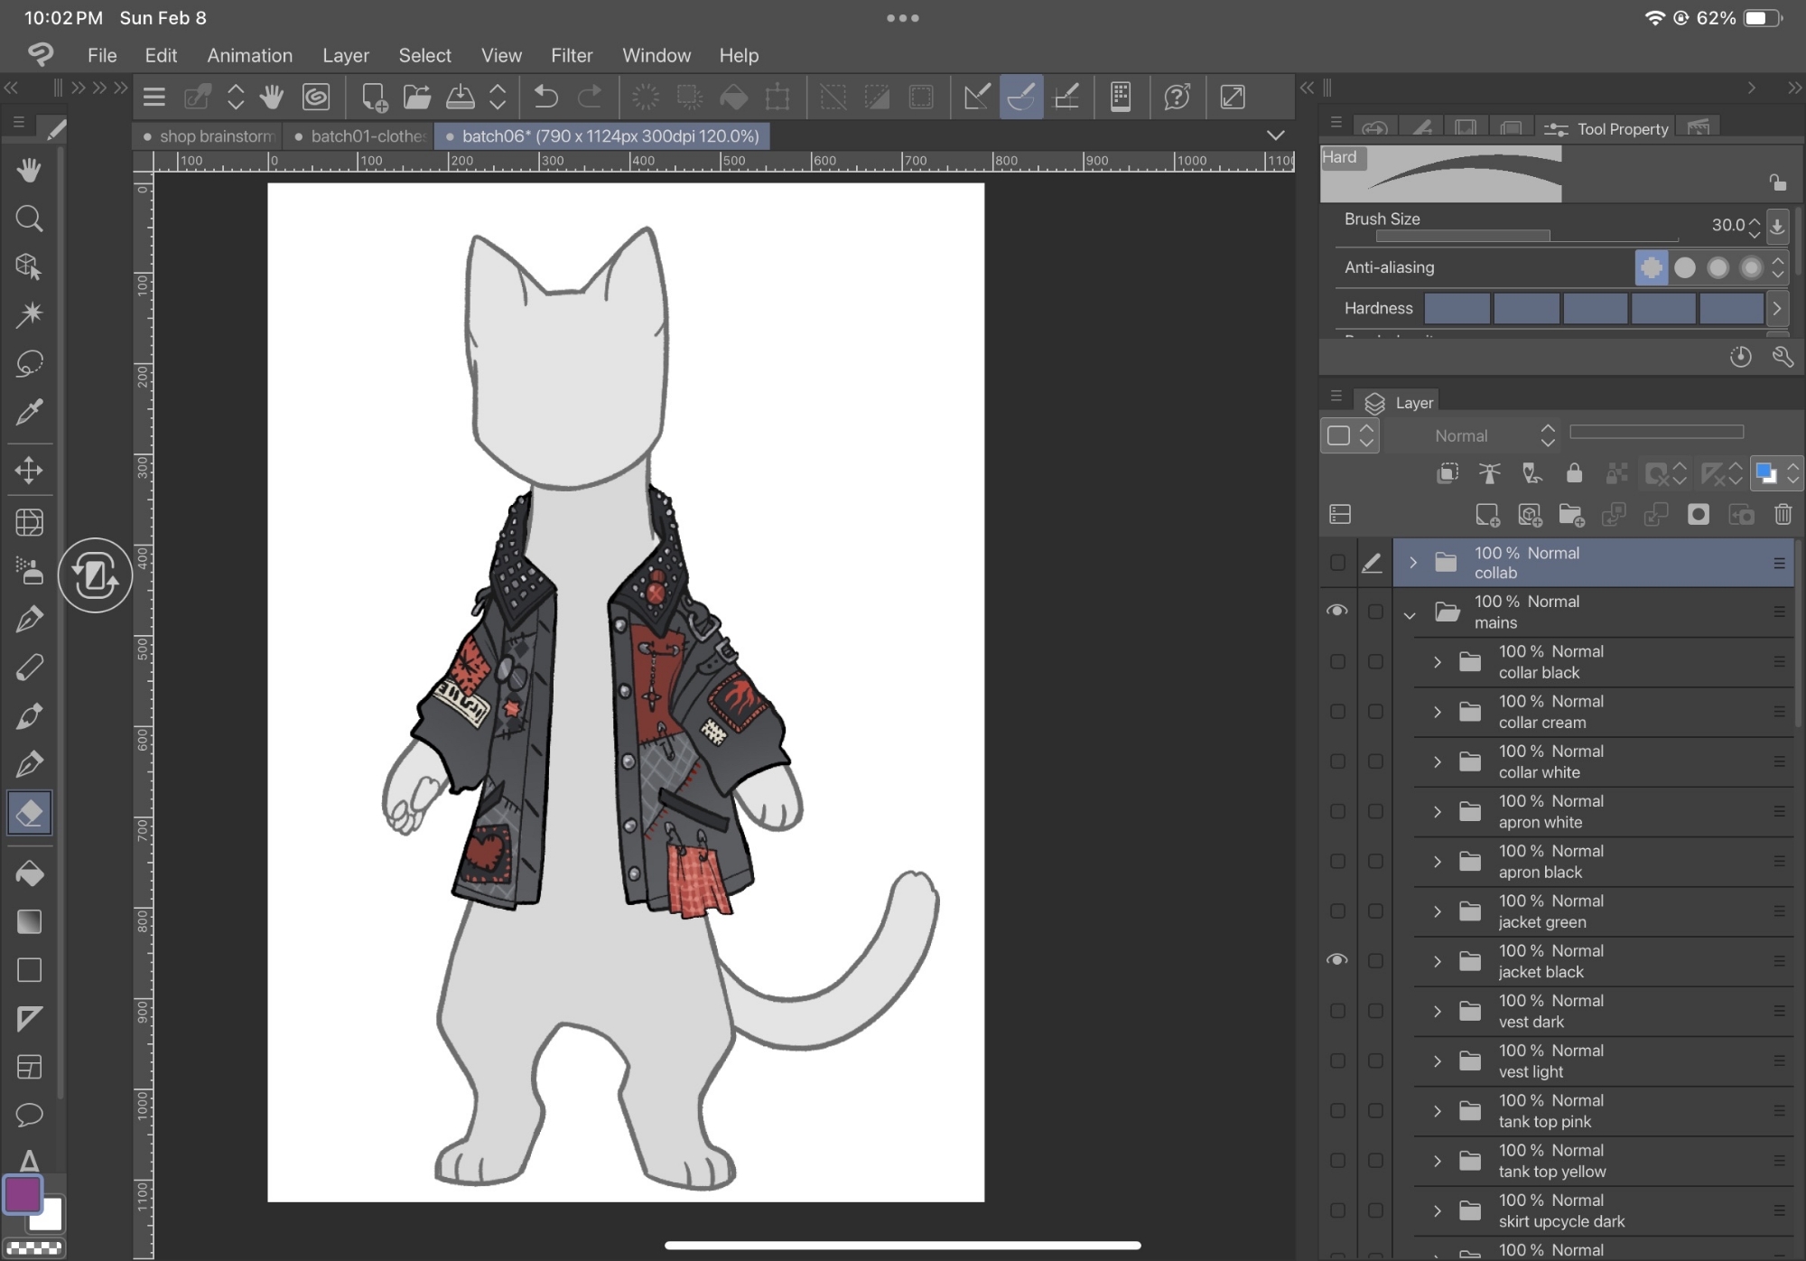
Task: Collapse the 'mains' layer folder
Action: click(x=1410, y=615)
